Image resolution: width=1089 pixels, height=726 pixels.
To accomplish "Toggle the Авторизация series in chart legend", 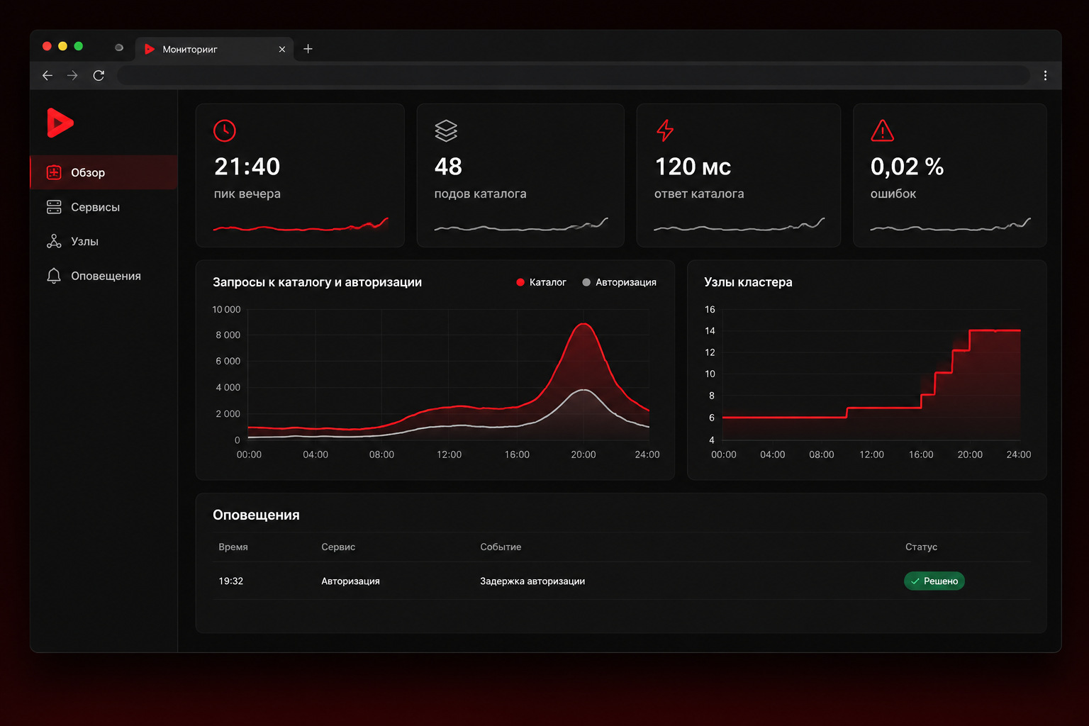I will pos(619,282).
